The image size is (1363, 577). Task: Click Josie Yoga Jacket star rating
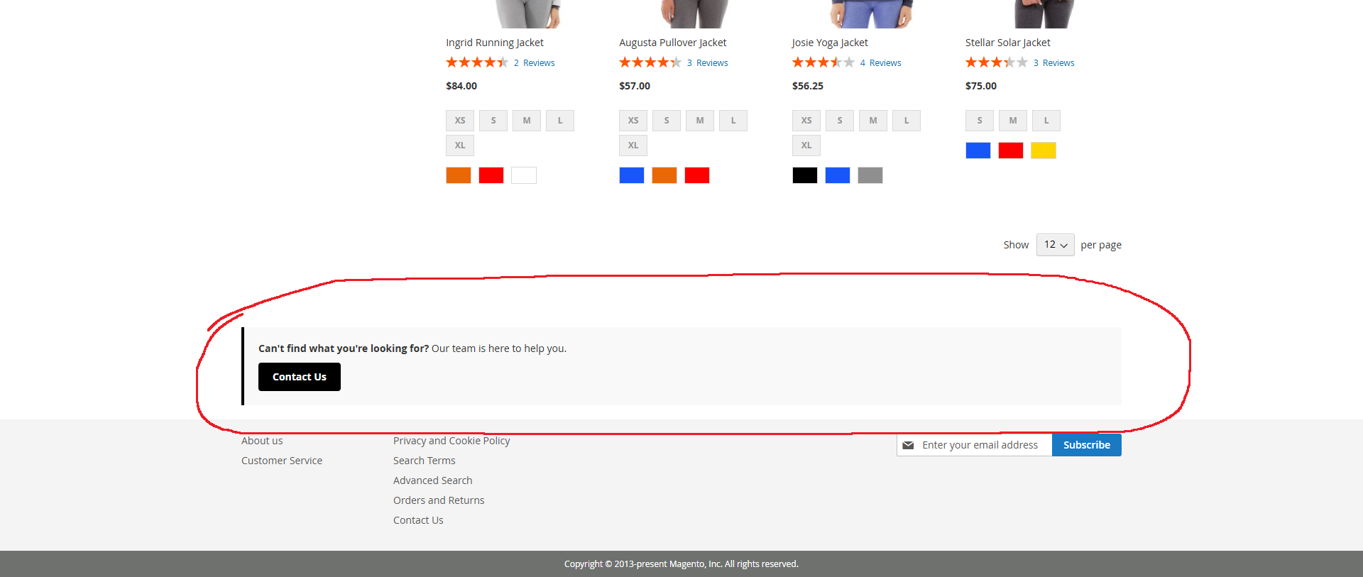(823, 62)
